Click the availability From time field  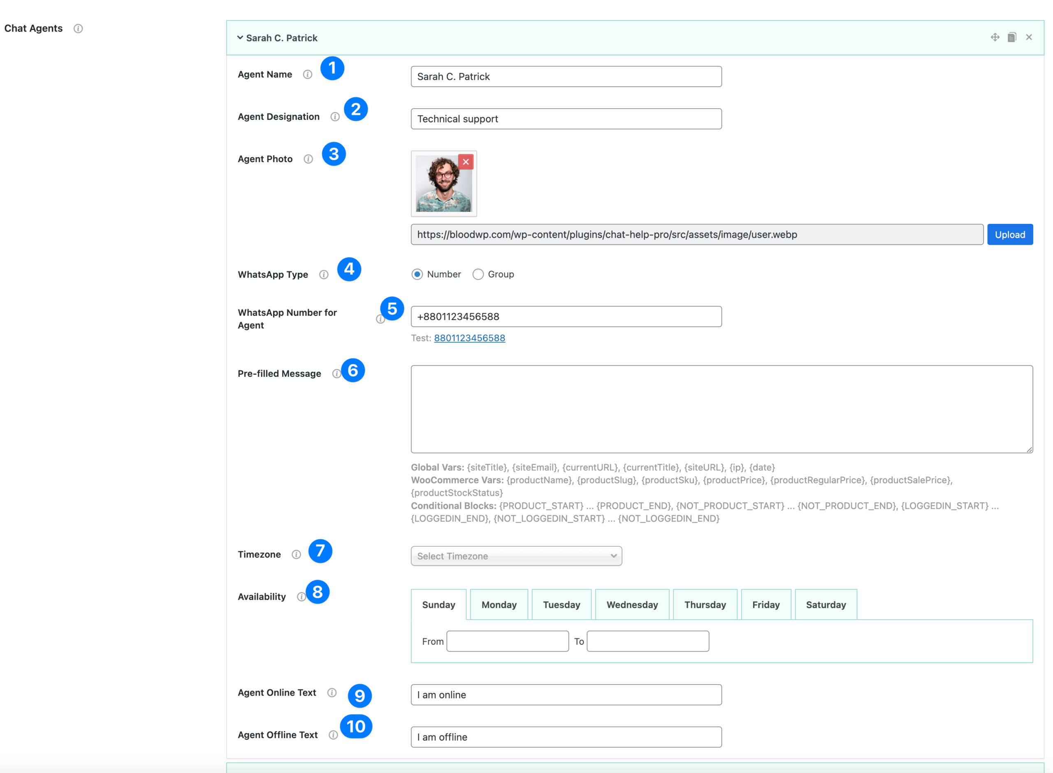coord(508,641)
